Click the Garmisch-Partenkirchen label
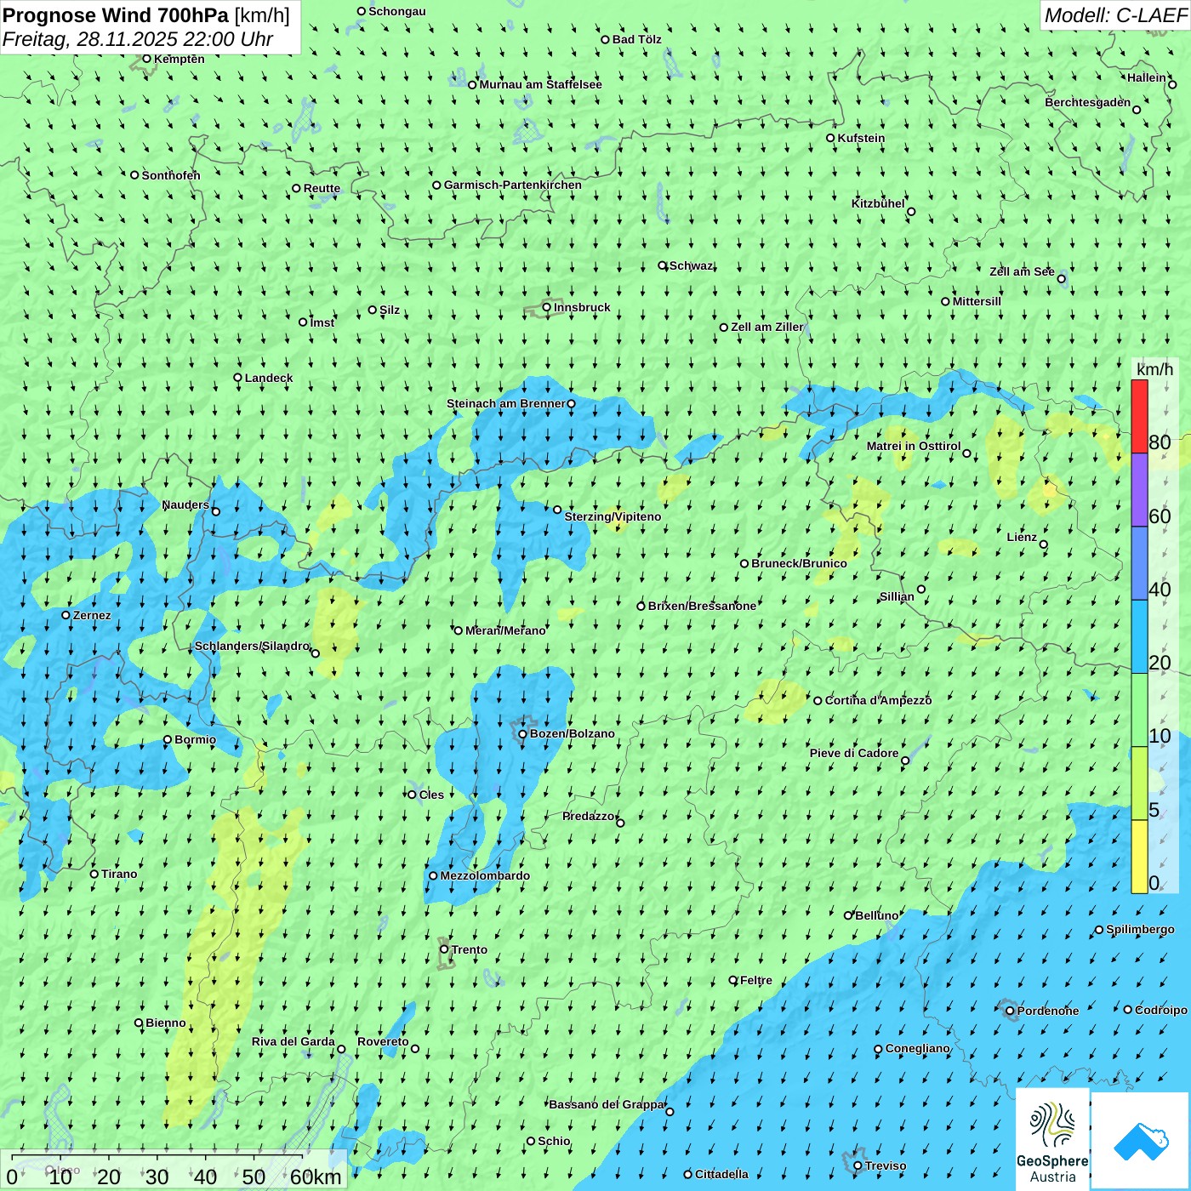The image size is (1191, 1191). click(x=513, y=185)
